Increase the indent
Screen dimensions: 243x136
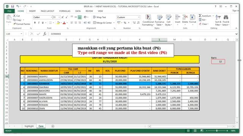(x=89, y=23)
